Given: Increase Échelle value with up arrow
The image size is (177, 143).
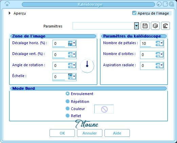Looking at the screenshot, I should point(70,75).
